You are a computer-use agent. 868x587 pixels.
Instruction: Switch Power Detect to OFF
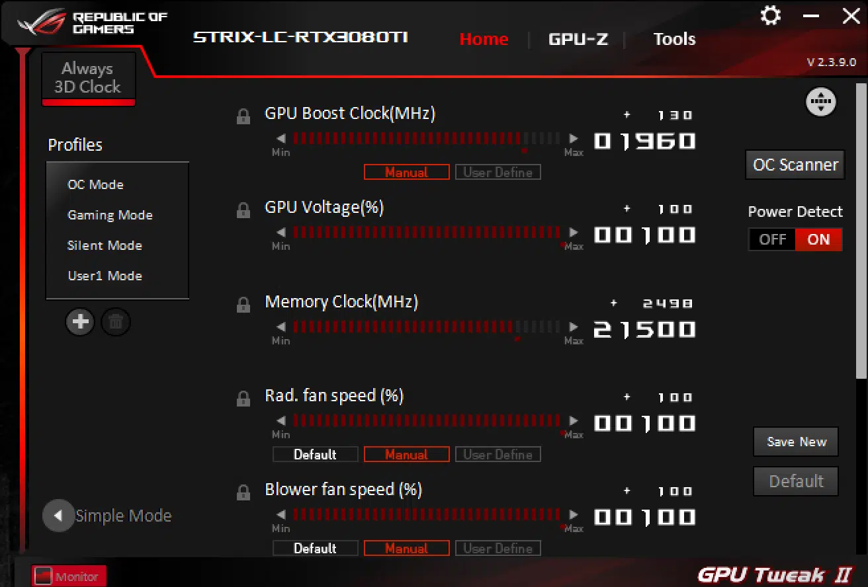coord(772,239)
